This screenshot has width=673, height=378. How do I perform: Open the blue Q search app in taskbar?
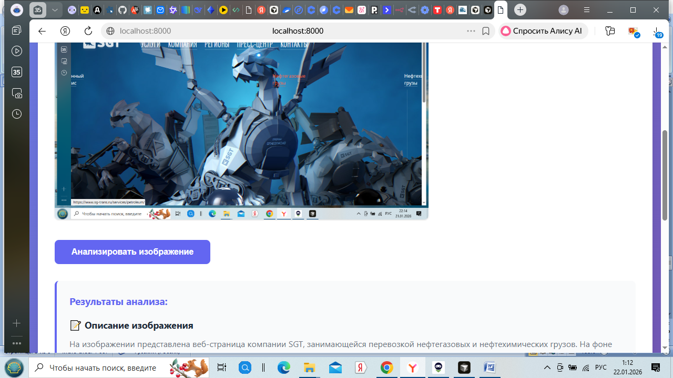[246, 367]
